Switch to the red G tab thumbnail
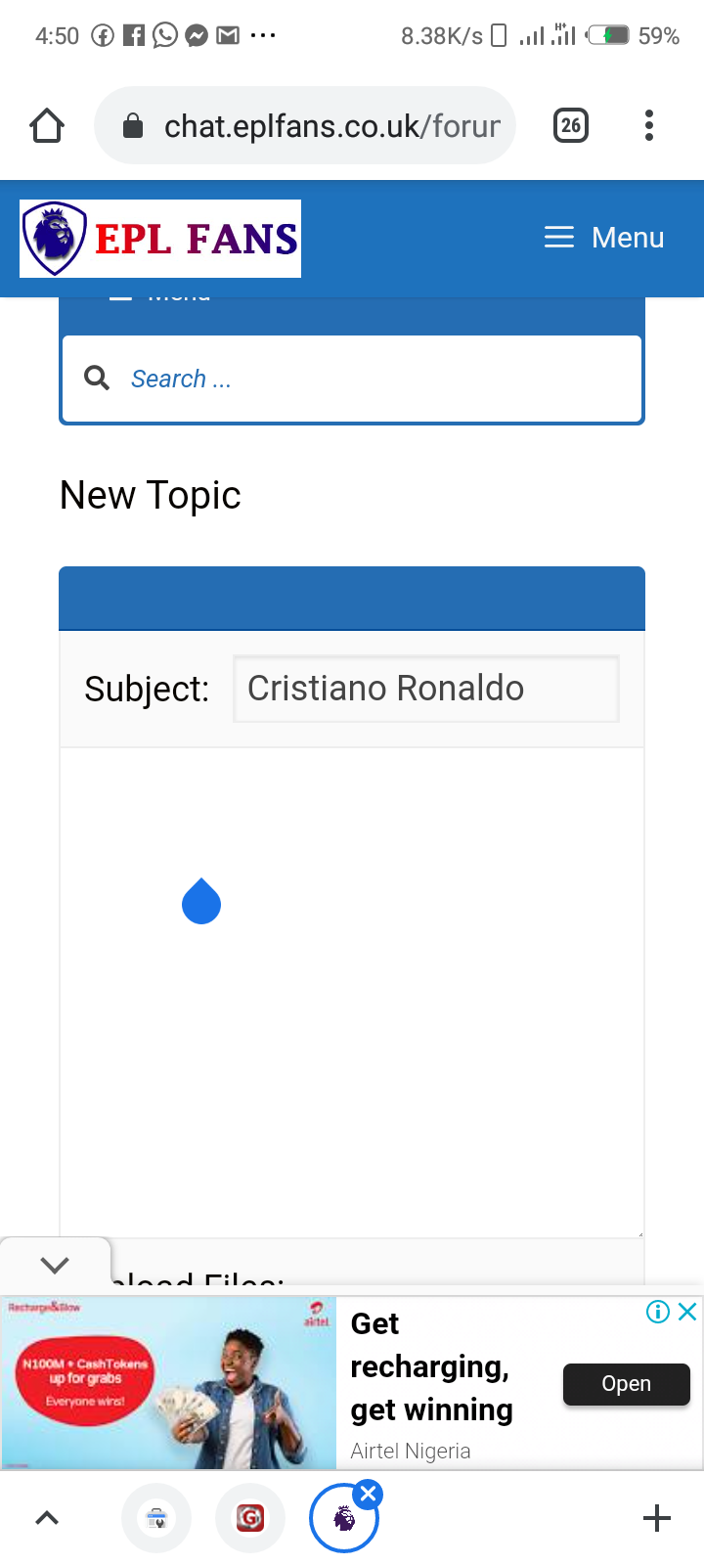Image resolution: width=704 pixels, height=1565 pixels. pyautogui.click(x=250, y=1518)
